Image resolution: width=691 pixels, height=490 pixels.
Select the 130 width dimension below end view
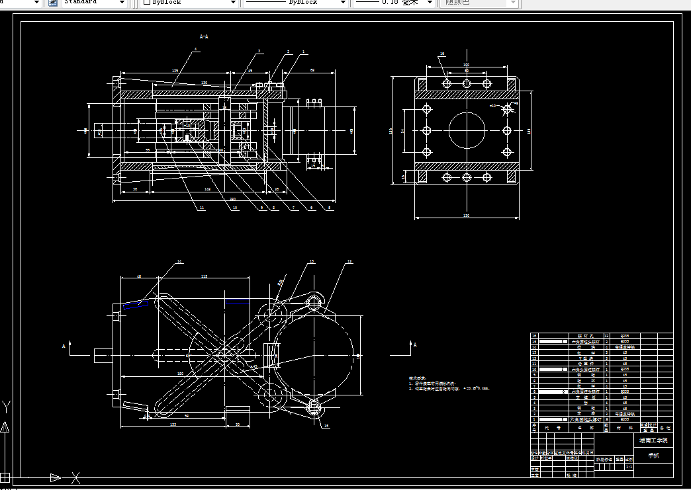pos(466,216)
